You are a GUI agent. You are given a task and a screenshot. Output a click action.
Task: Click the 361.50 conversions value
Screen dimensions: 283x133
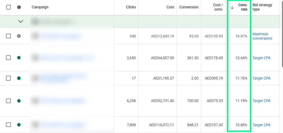click(x=193, y=58)
